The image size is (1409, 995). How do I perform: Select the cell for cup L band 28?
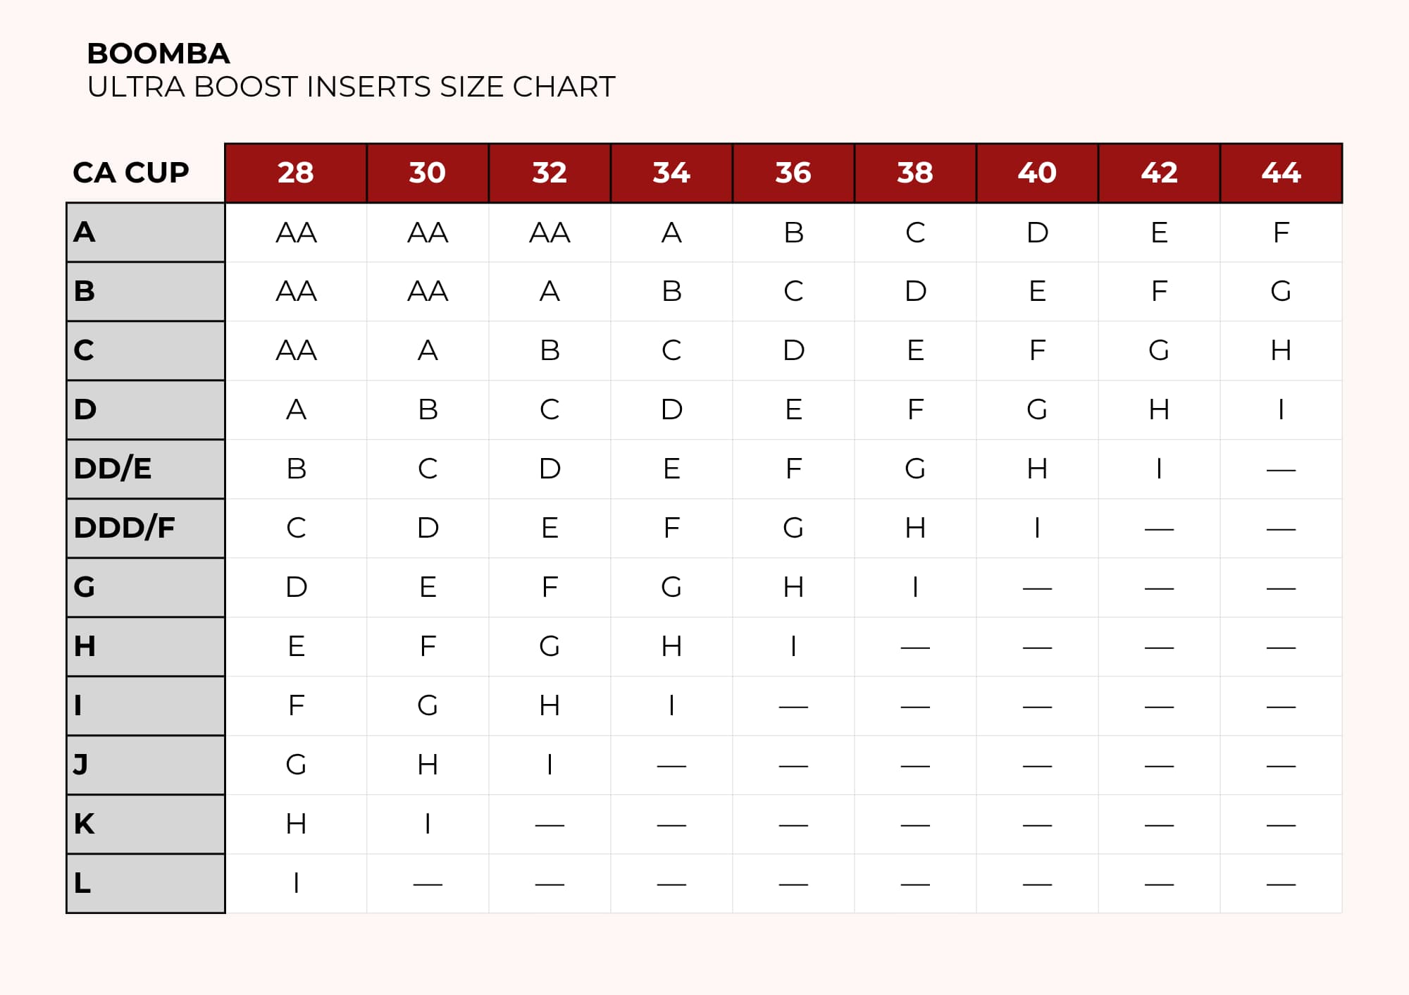point(296,883)
